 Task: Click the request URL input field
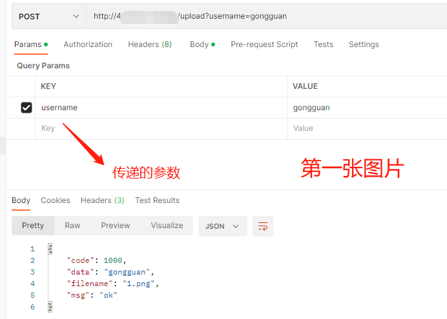(x=265, y=16)
